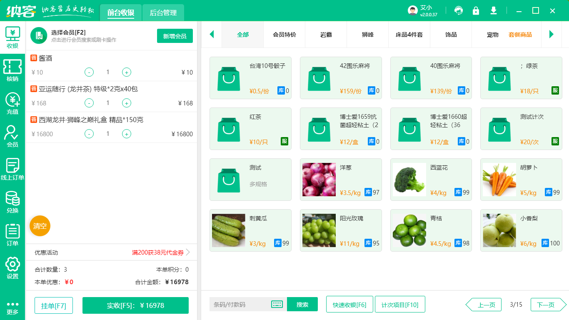Screen dimensions: 569x320
Task: Select the 全部 category tab
Action: tap(243, 35)
